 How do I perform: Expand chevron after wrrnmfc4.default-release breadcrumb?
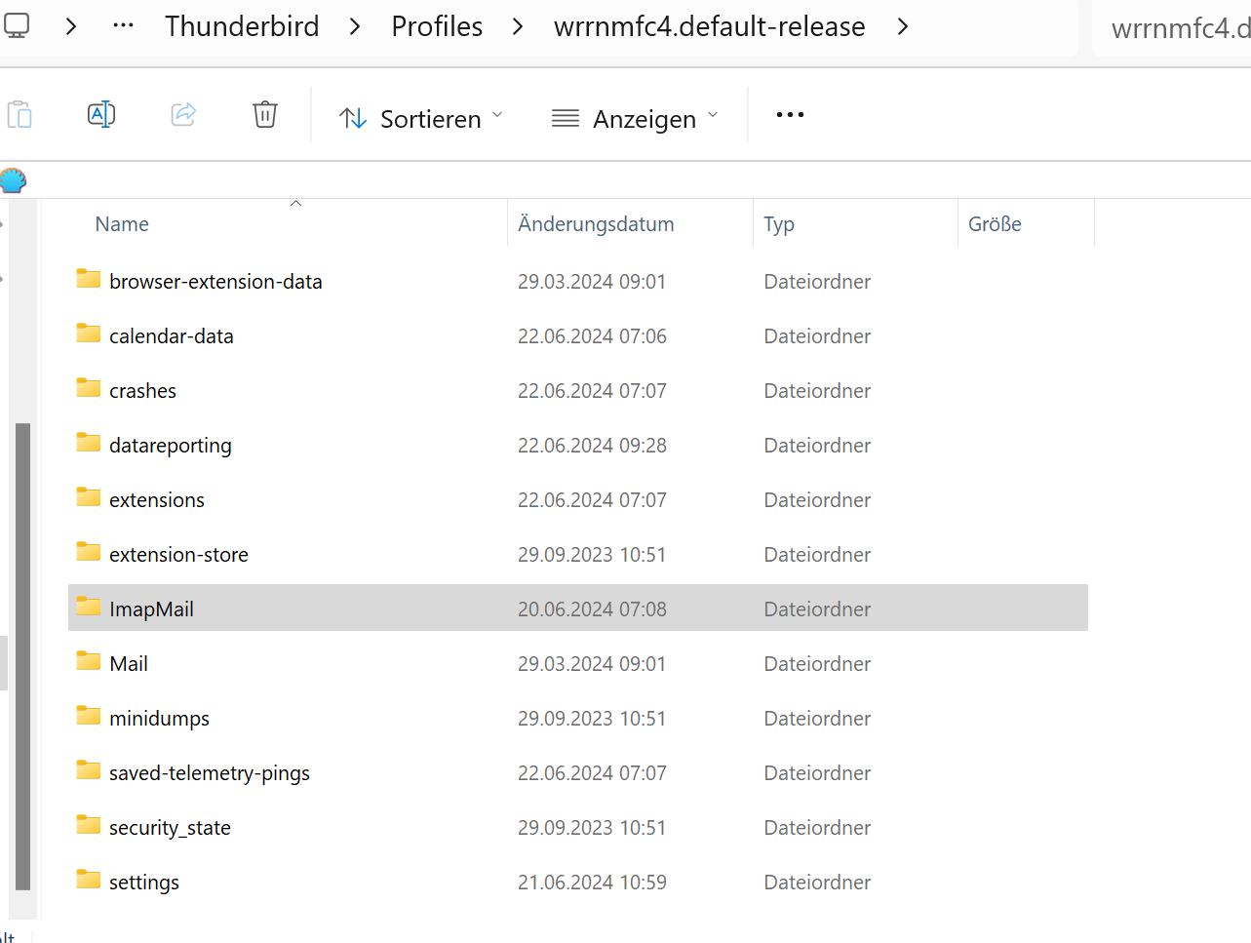point(903,26)
